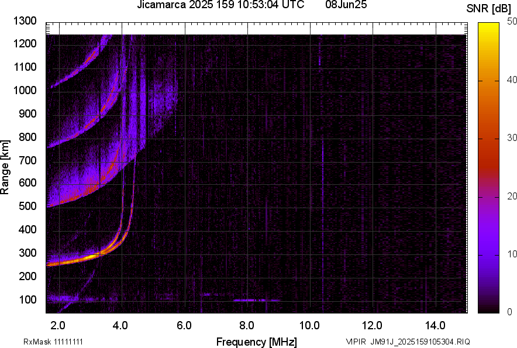Click the SNR [dB] colorbar title
The width and height of the screenshot is (517, 348).
[489, 9]
